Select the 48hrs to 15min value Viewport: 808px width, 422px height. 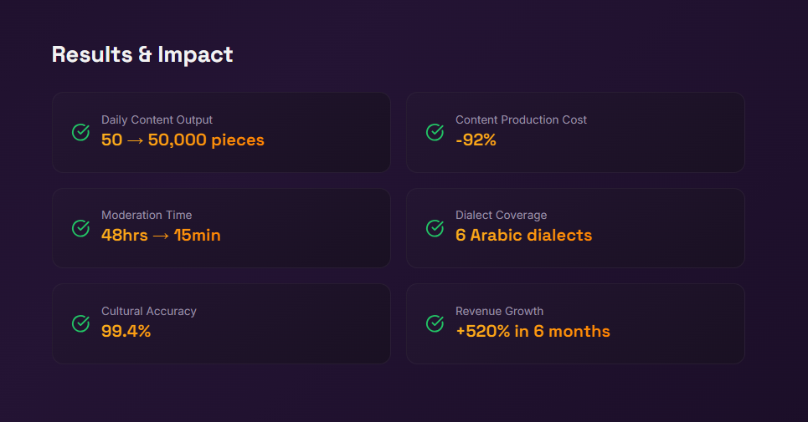pos(161,236)
